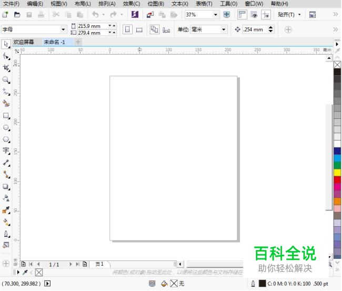Viewport: 342px width, 291px height.
Task: Select the Rectangle tool
Action: pyautogui.click(x=6, y=116)
